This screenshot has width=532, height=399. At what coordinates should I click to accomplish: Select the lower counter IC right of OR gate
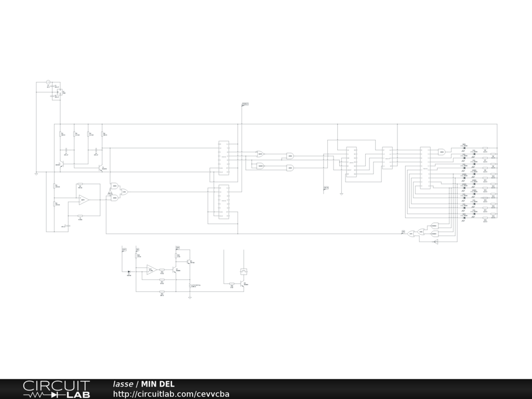(224, 202)
